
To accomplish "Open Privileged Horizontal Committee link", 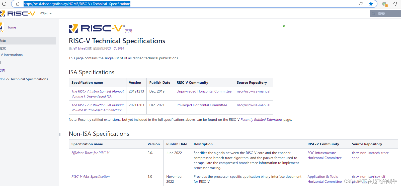I will pos(202,105).
